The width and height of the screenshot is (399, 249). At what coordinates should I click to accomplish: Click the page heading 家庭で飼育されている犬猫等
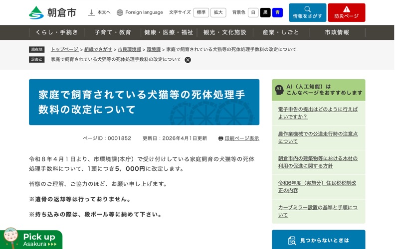pos(142,102)
